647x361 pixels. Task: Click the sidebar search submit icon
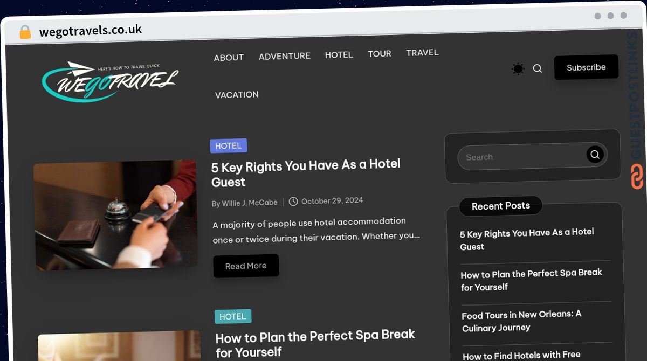pos(595,155)
